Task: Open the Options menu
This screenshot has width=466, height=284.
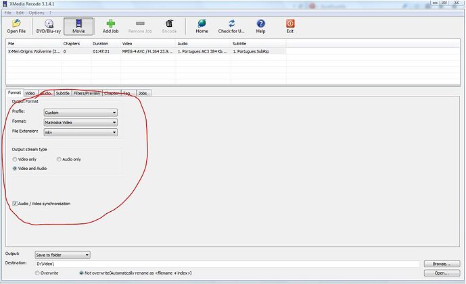Action: tap(37, 13)
